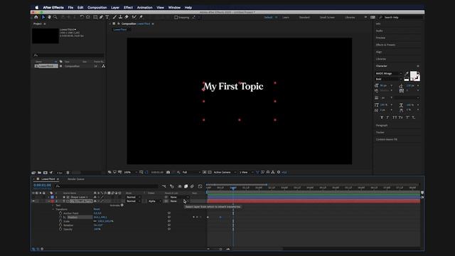The height and width of the screenshot is (256, 455).
Task: Select the Pan Behind anchor point tool
Action: [x=88, y=17]
